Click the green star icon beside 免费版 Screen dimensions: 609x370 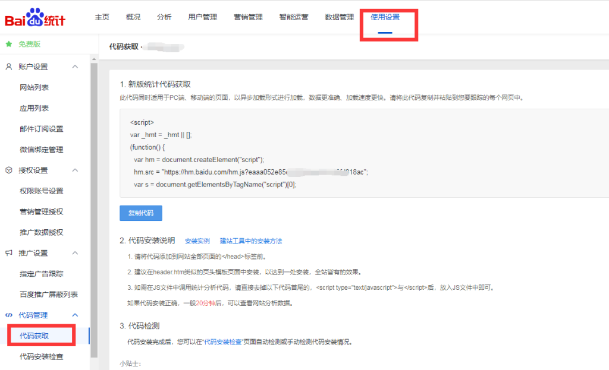click(9, 44)
